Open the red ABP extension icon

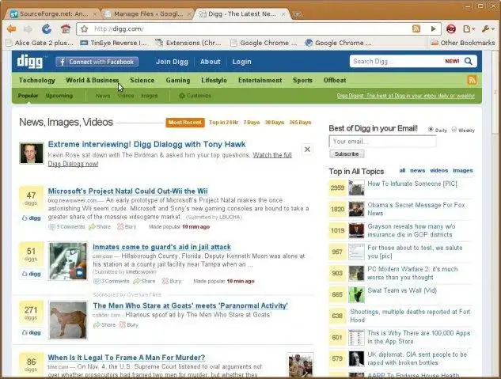451,29
